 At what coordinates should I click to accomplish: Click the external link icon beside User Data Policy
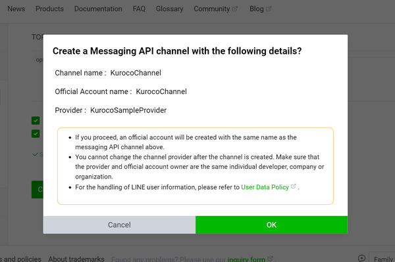click(x=293, y=186)
